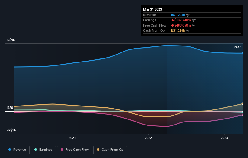Toggle the Free Cash Flow legend button
Screen dimensions: 248x158
(x=75, y=150)
